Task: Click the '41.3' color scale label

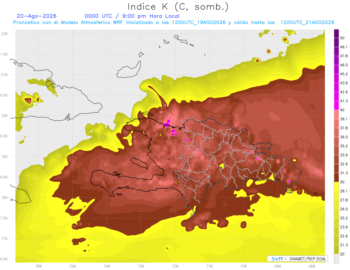Action: 344,101
